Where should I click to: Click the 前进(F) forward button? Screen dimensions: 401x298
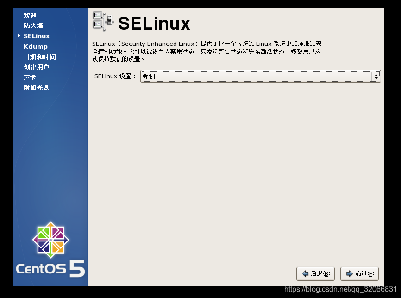(x=359, y=274)
